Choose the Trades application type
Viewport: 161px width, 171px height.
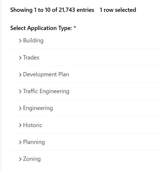point(31,58)
